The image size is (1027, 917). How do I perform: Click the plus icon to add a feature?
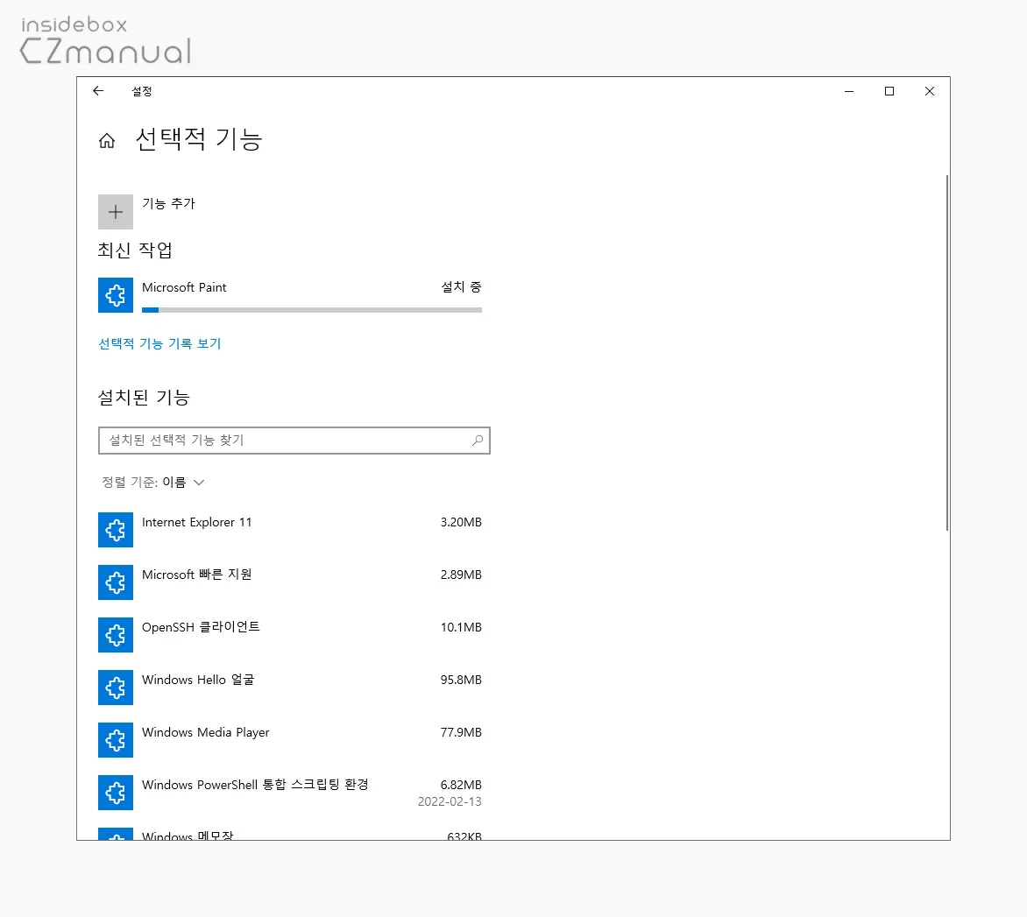point(116,212)
